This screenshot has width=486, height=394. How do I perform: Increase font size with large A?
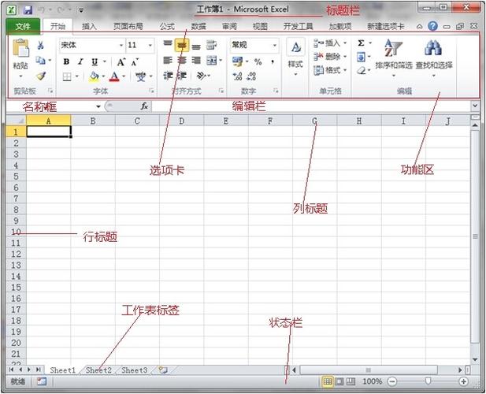tap(121, 62)
